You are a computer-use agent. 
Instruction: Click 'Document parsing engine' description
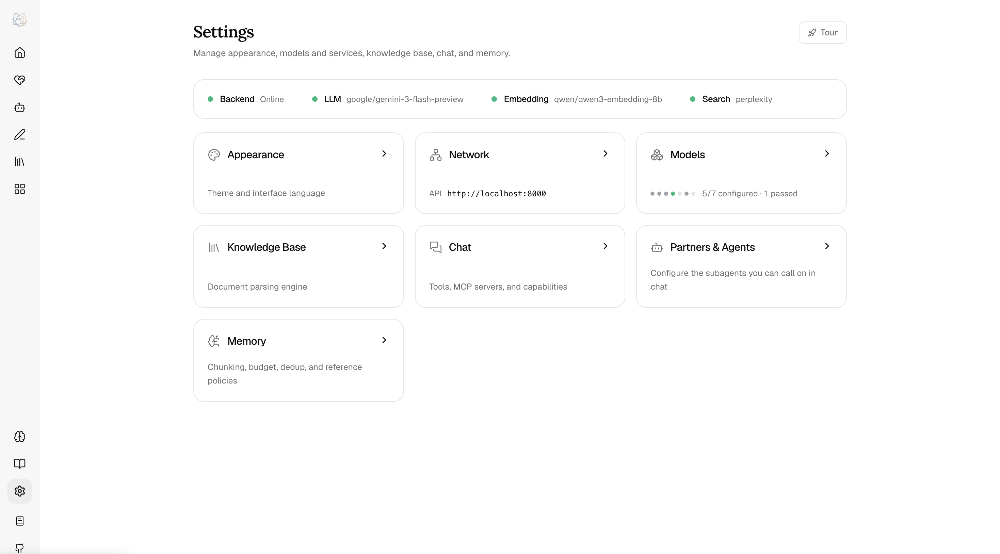tap(257, 287)
